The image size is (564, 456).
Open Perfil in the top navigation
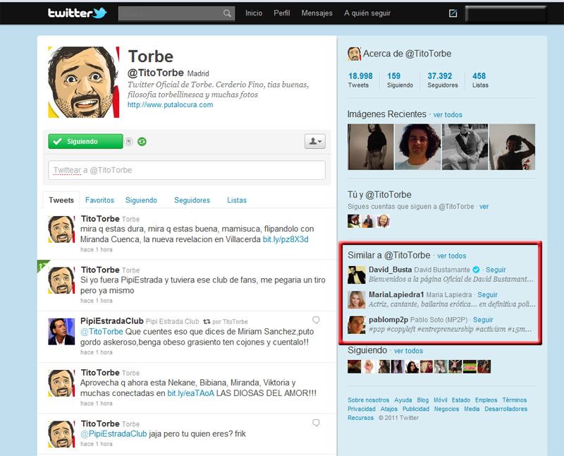(x=281, y=13)
